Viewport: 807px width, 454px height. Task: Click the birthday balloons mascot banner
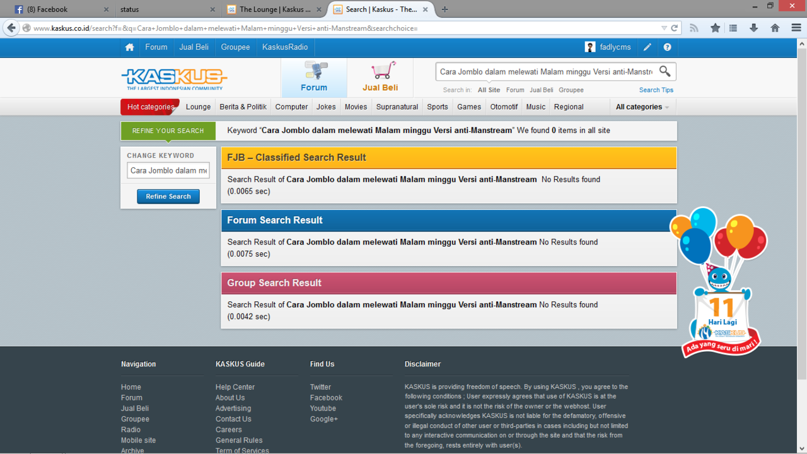click(720, 282)
